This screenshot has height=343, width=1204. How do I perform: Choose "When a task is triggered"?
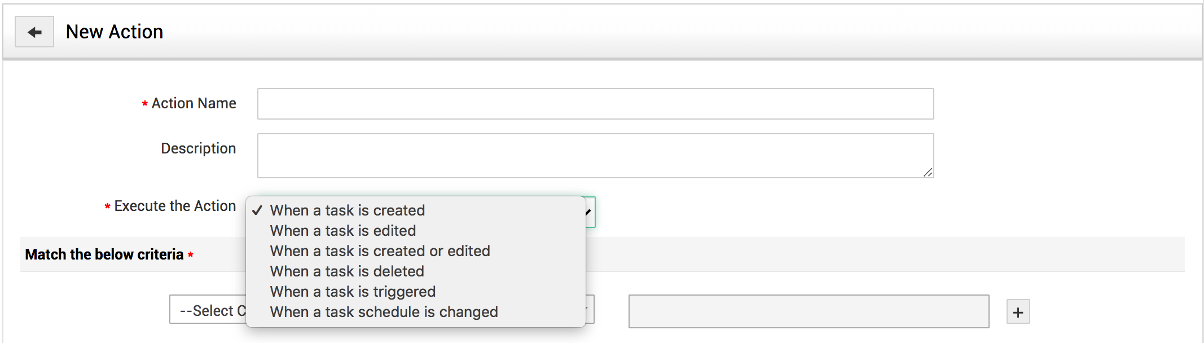coord(353,292)
